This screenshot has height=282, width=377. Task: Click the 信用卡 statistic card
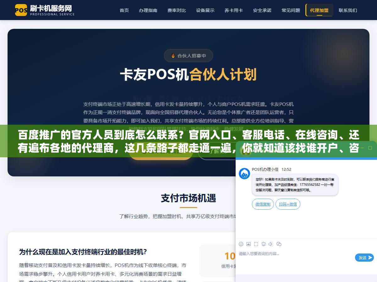[x=218, y=260]
